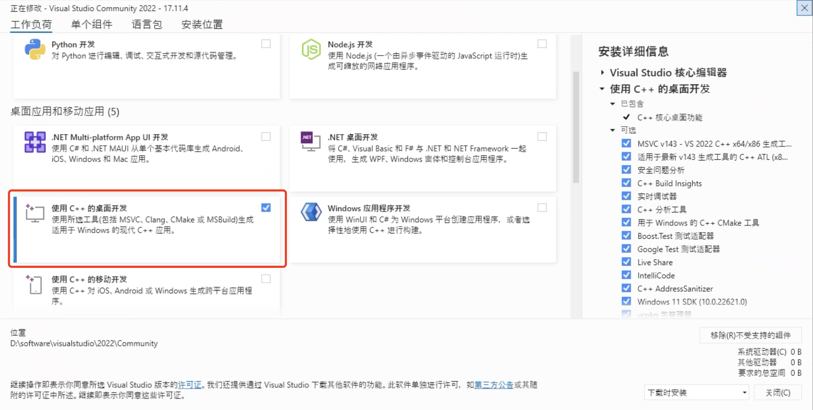813x410 pixels.
Task: Select the Windows 应用程序开发 card title
Action: click(369, 208)
